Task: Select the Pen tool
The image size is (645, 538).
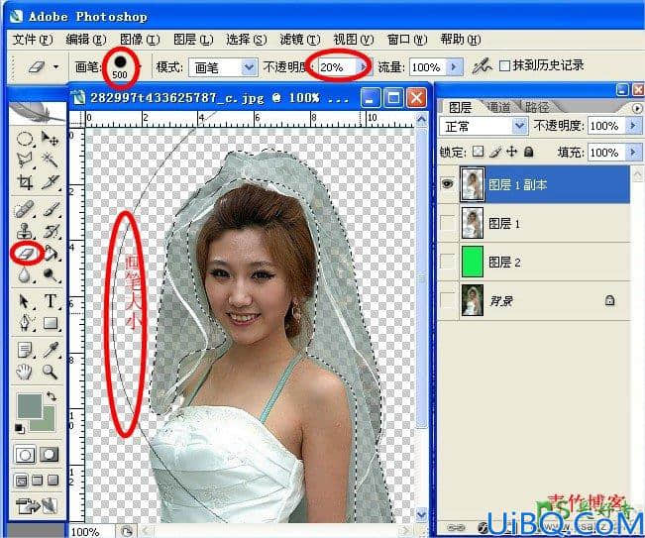Action: coord(25,323)
